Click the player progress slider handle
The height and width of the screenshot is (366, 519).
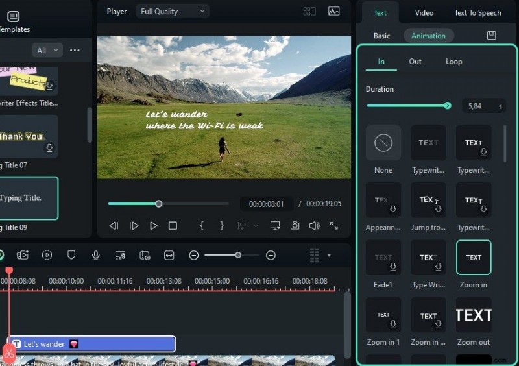(x=159, y=204)
